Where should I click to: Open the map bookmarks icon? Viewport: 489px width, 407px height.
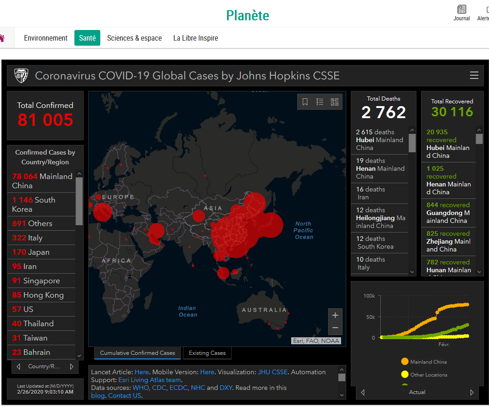click(305, 102)
